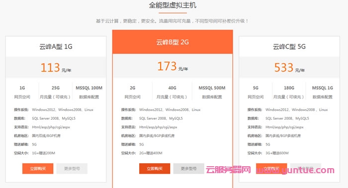Click 赠送邮箱 5G row in B card
The image size is (348, 188).
click(x=133, y=144)
